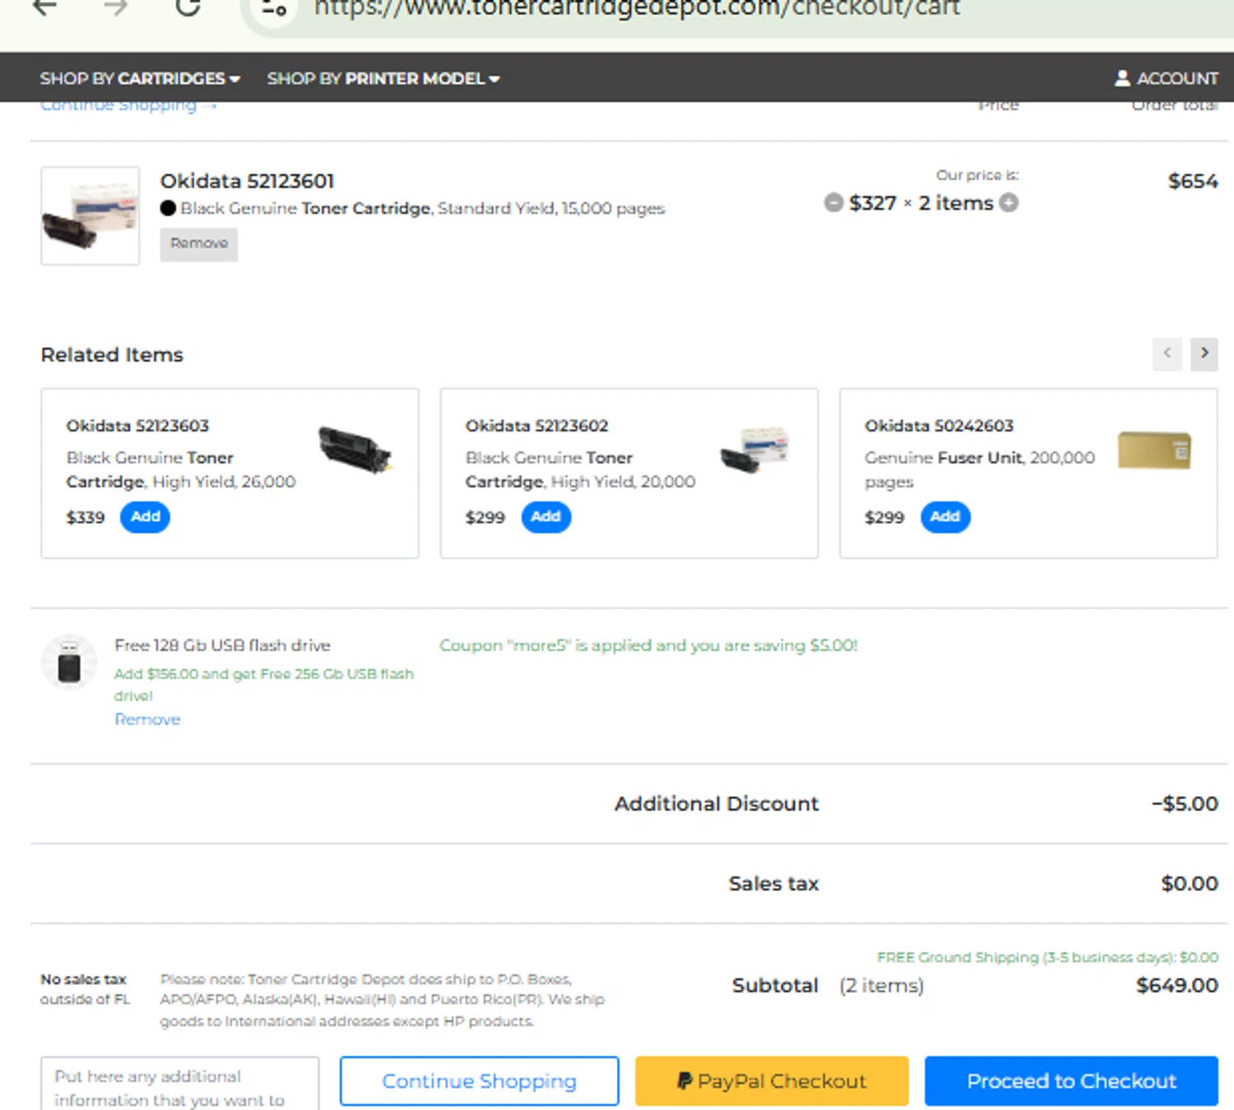Viewport: 1234px width, 1110px height.
Task: Click the USB flash drive gift icon
Action: tap(69, 662)
